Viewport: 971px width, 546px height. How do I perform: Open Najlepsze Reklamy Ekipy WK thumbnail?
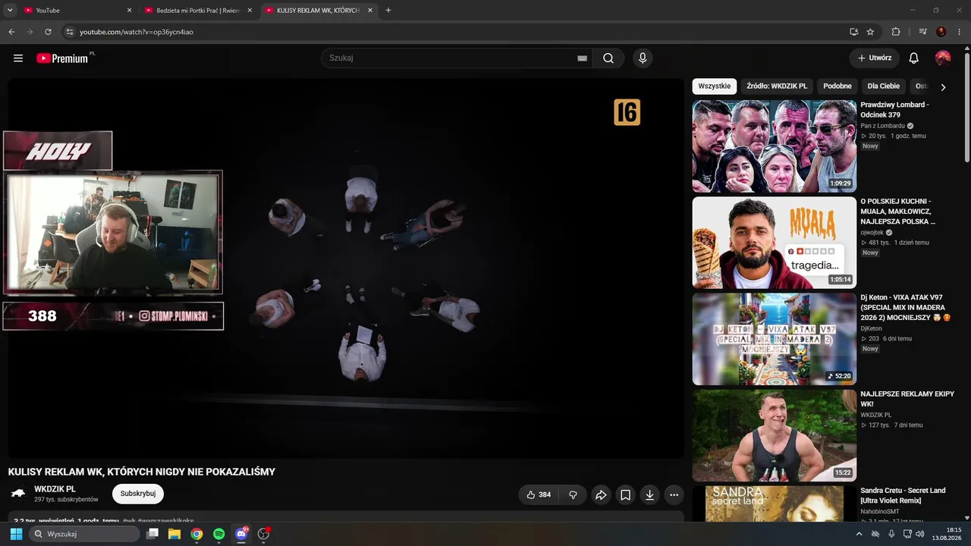coord(775,435)
